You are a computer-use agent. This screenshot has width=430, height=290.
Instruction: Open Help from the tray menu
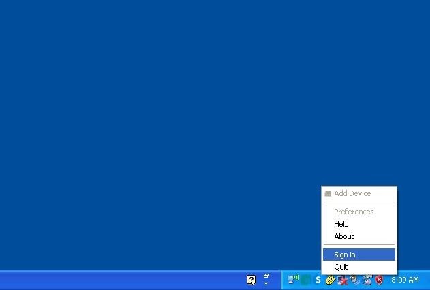pyautogui.click(x=359, y=224)
